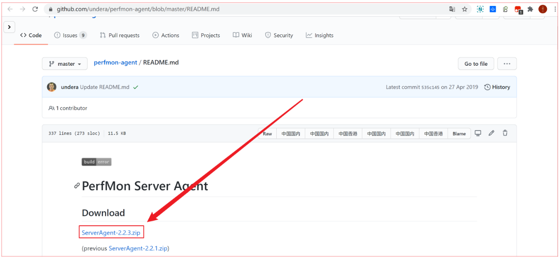Open commit hash 535c145
The image size is (559, 258).
pyautogui.click(x=430, y=87)
